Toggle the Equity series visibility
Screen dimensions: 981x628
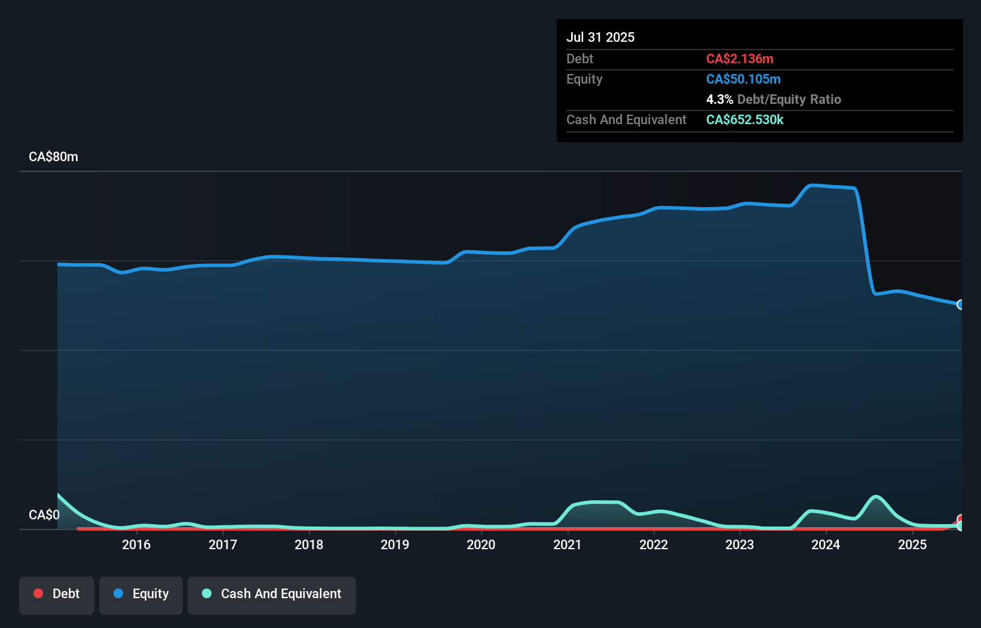140,593
